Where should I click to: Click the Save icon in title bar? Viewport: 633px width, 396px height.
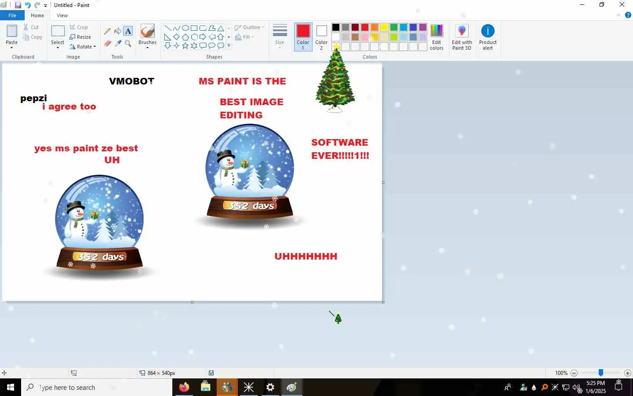[x=18, y=5]
